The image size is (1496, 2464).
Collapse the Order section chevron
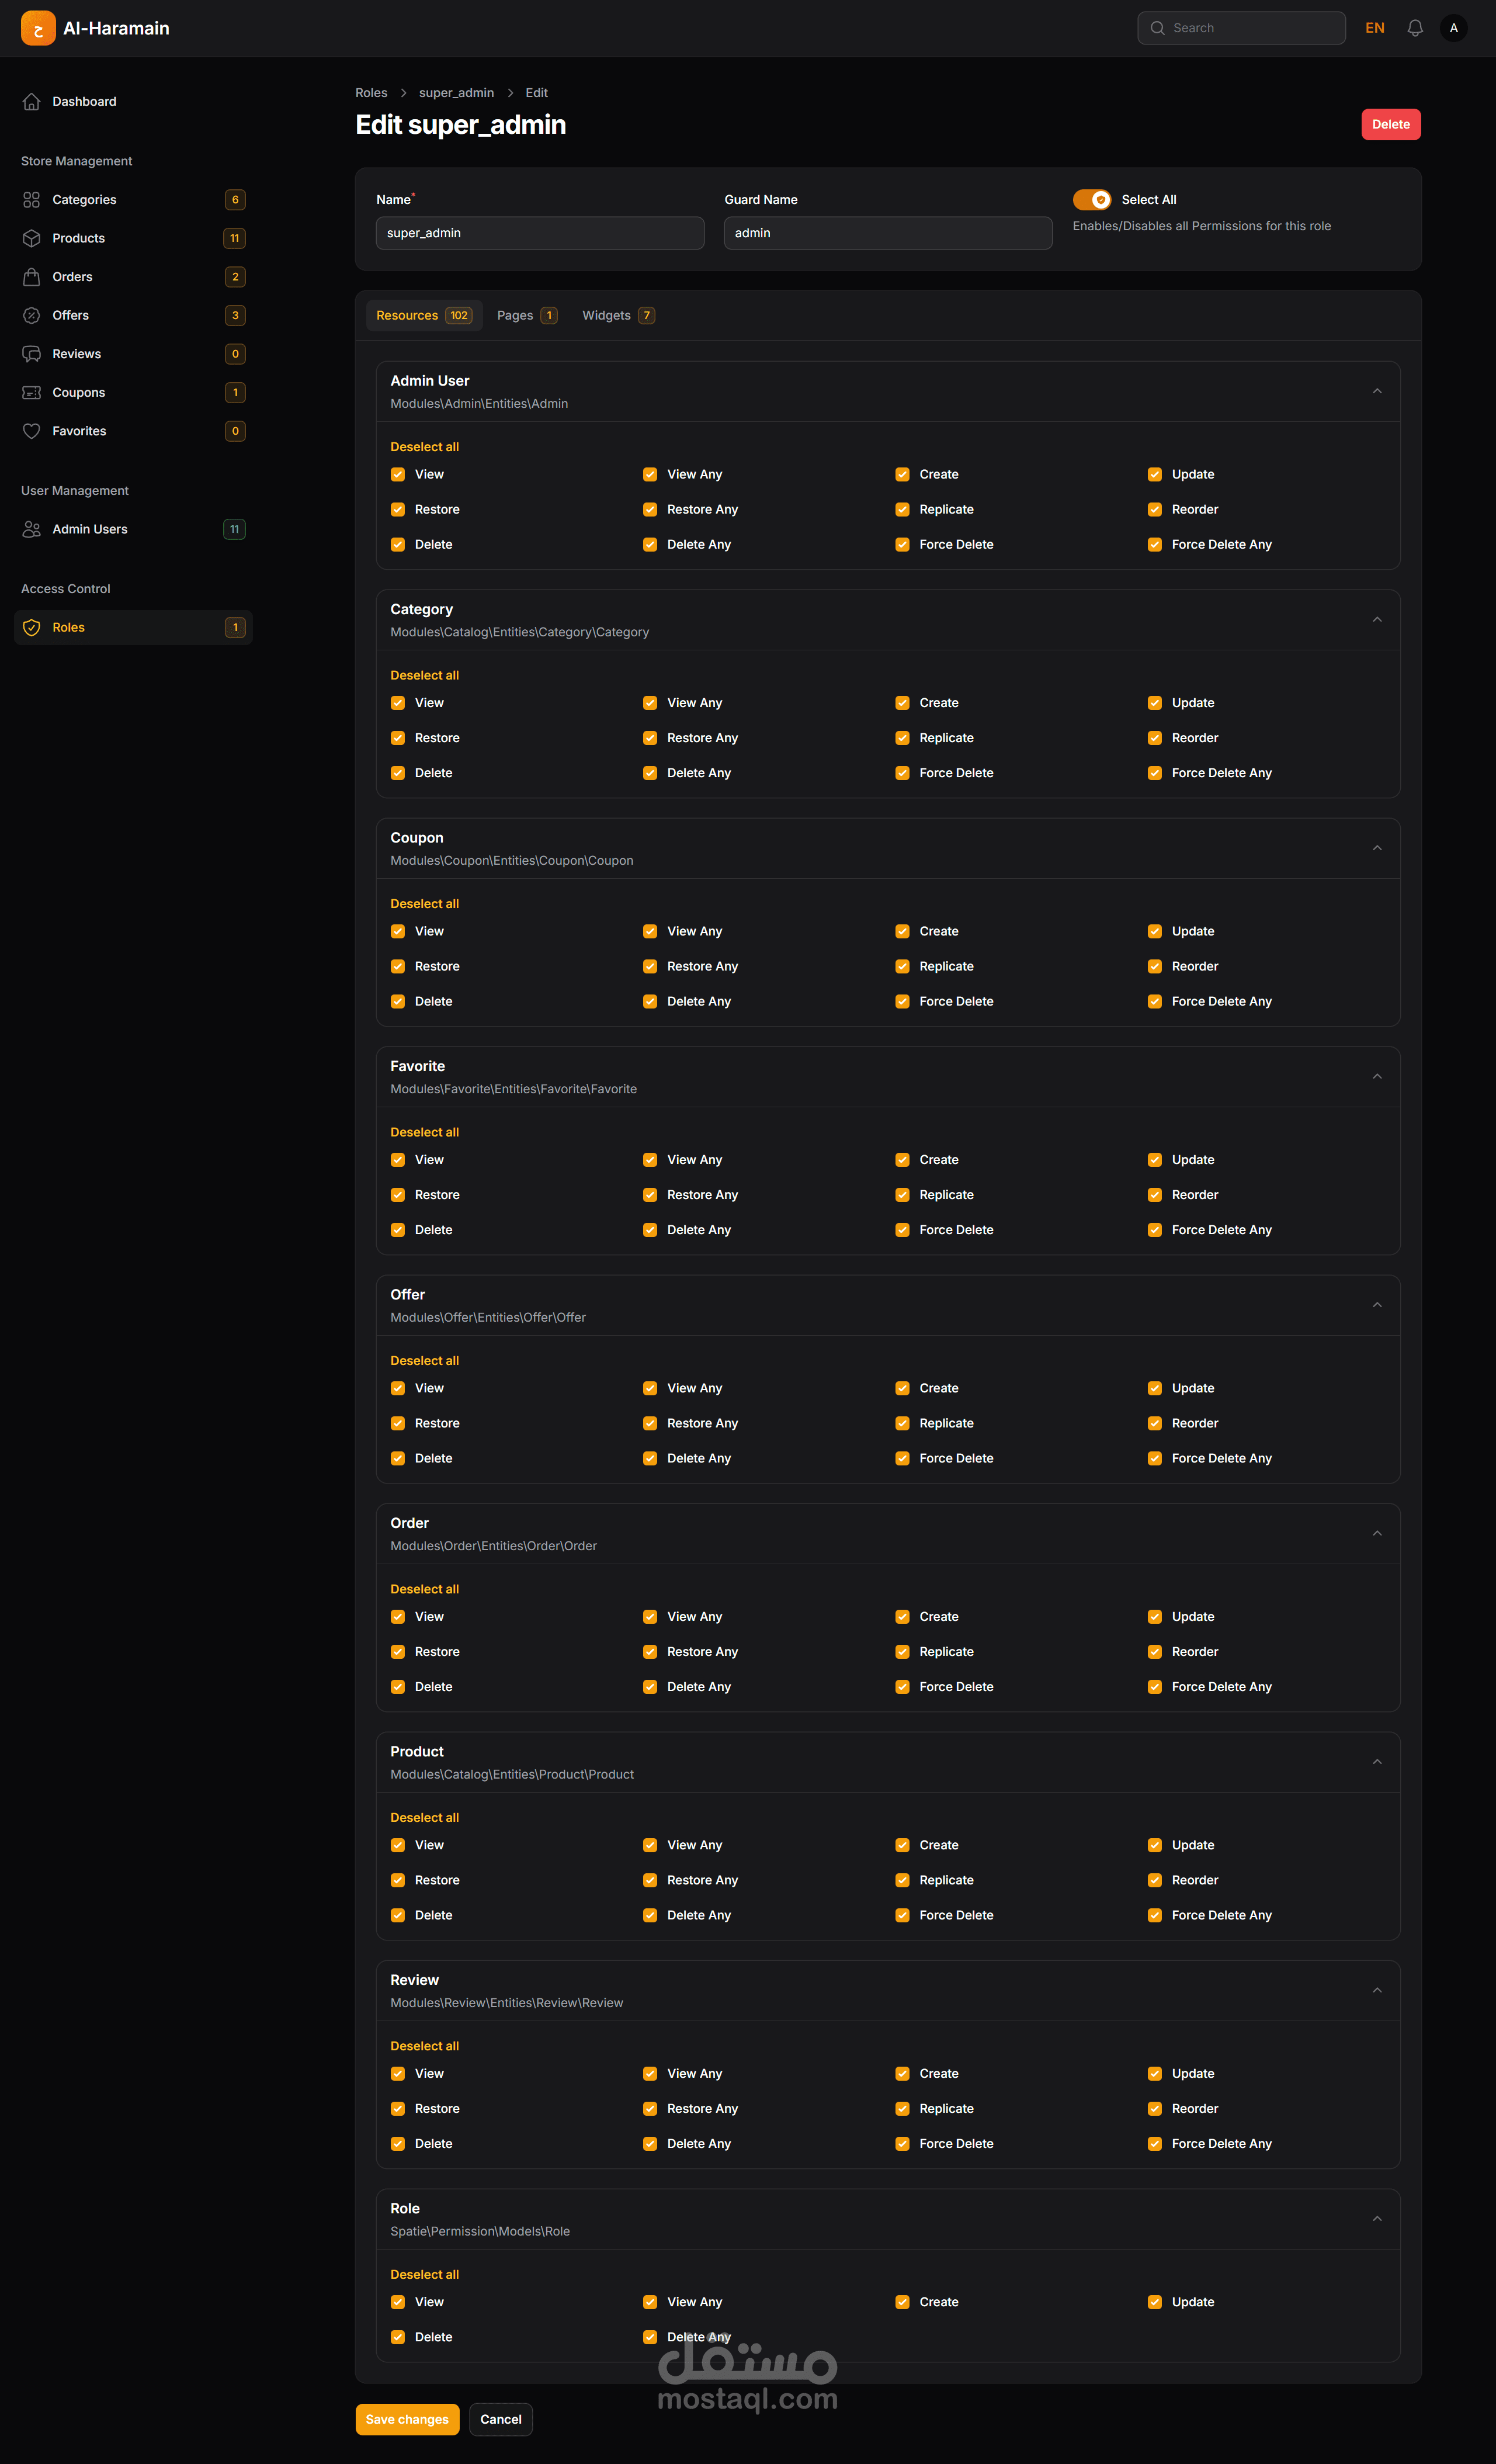[1376, 1533]
